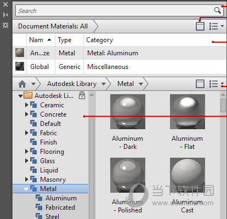Open Document Materials: All breadcrumb
227x219 pixels.
point(53,26)
